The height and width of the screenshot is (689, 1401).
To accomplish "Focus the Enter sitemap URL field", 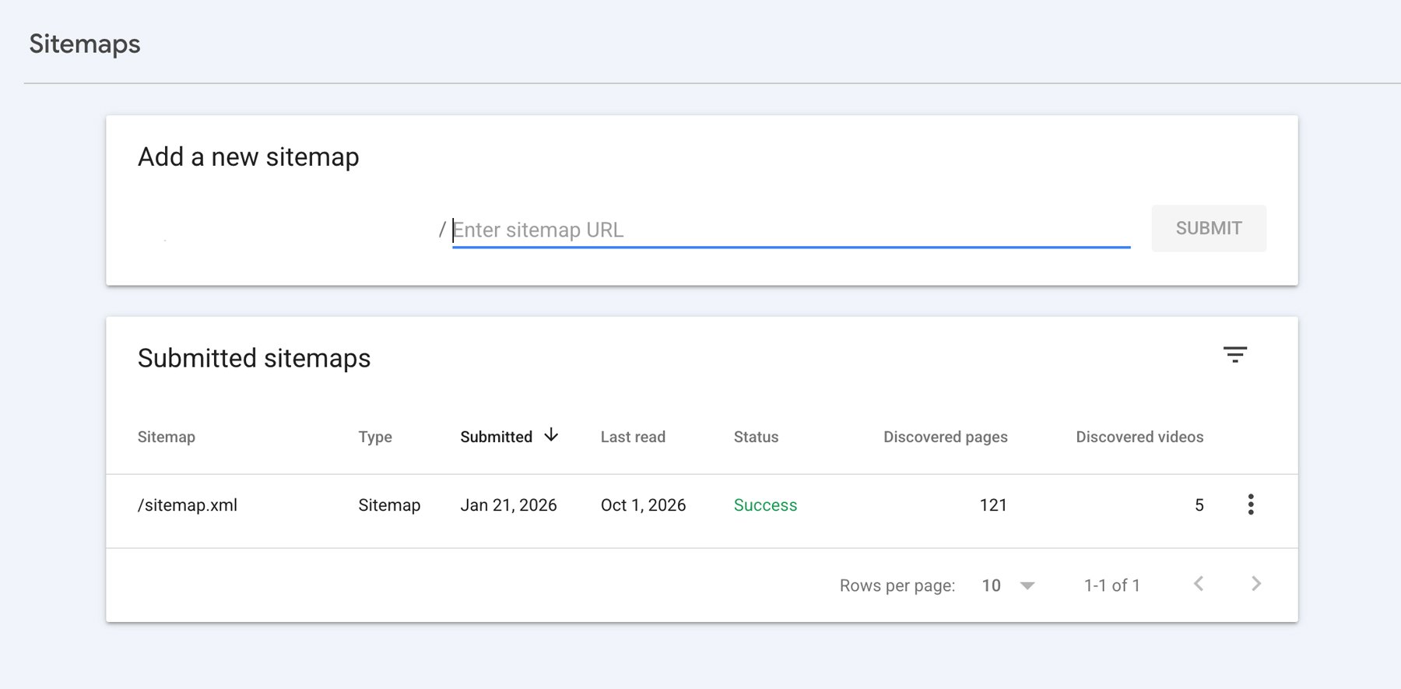I will coord(791,230).
